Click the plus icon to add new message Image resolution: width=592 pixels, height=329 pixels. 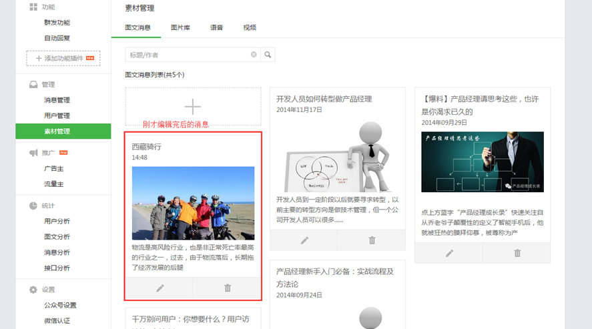[193, 106]
